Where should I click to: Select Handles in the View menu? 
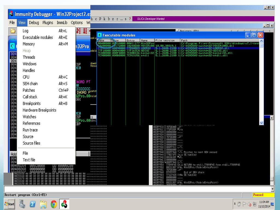pos(46,70)
